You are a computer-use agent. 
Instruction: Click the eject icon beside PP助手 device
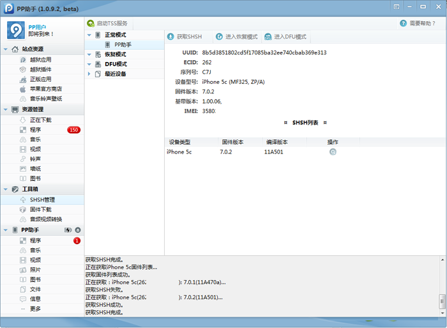point(78,230)
